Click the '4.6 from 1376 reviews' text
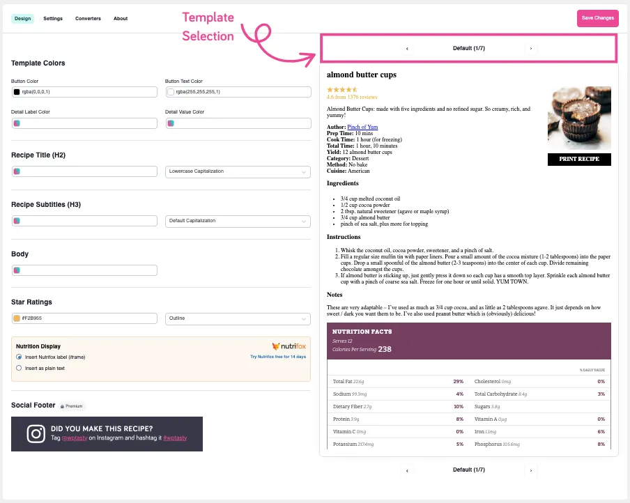The height and width of the screenshot is (503, 630). click(352, 98)
